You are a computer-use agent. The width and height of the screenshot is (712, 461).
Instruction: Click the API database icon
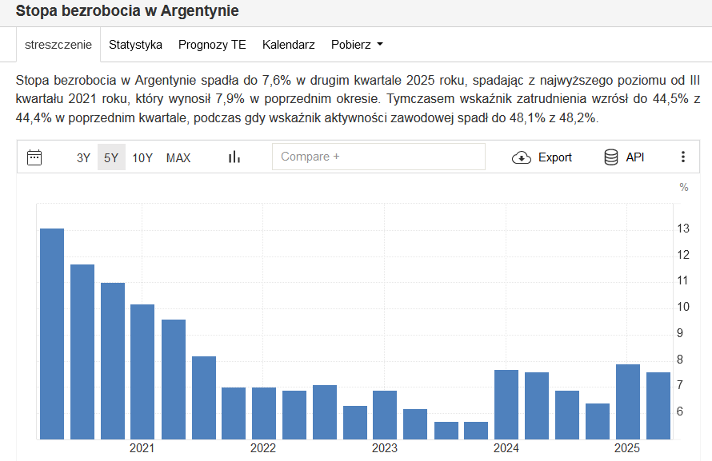coord(611,157)
